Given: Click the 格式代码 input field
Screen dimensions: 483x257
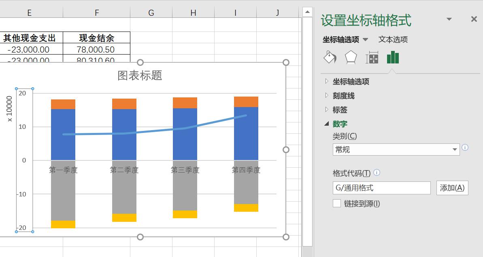Looking at the screenshot, I should 382,188.
